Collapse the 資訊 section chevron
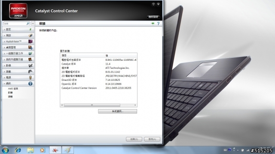275x154 pixels. pyautogui.click(x=4, y=84)
